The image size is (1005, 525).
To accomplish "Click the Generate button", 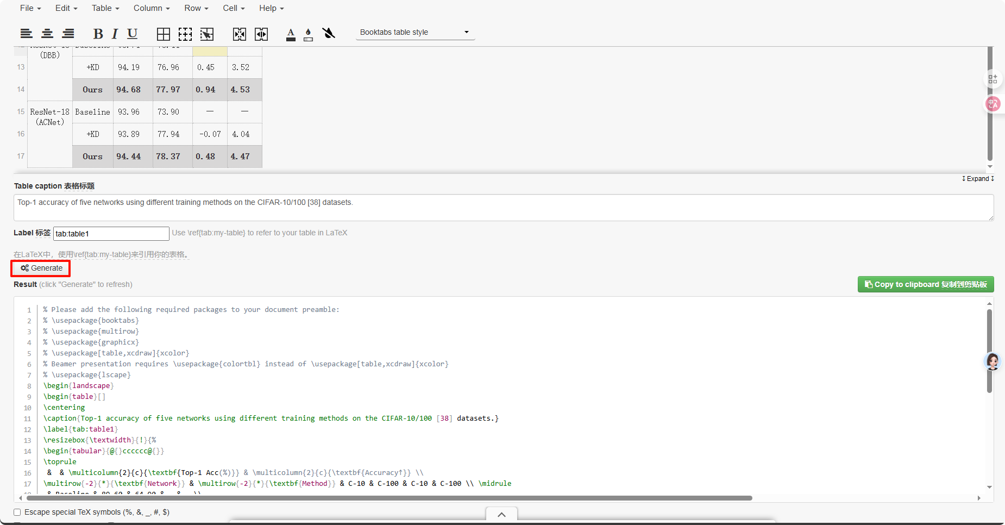I will tap(41, 268).
